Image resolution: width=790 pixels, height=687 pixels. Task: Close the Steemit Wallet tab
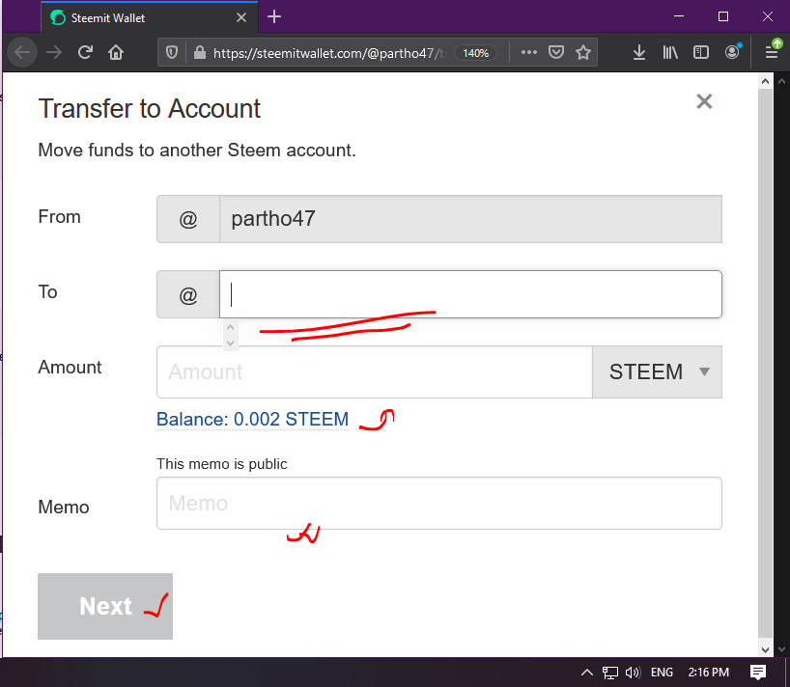(241, 17)
